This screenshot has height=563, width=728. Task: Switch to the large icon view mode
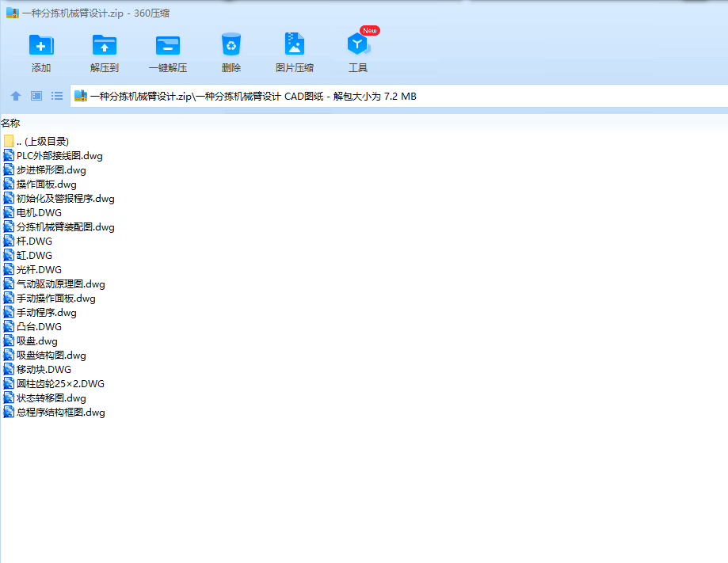pyautogui.click(x=36, y=96)
